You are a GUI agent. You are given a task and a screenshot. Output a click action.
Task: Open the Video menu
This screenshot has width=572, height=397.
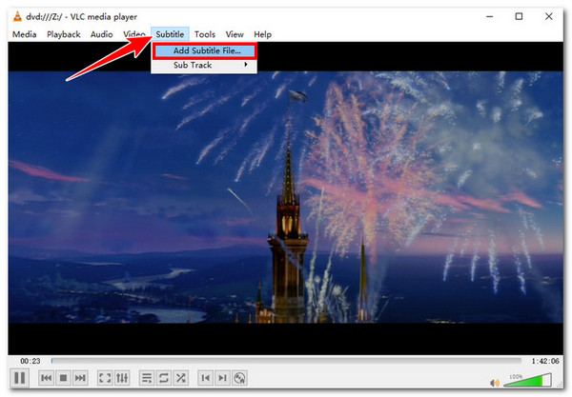coord(134,34)
